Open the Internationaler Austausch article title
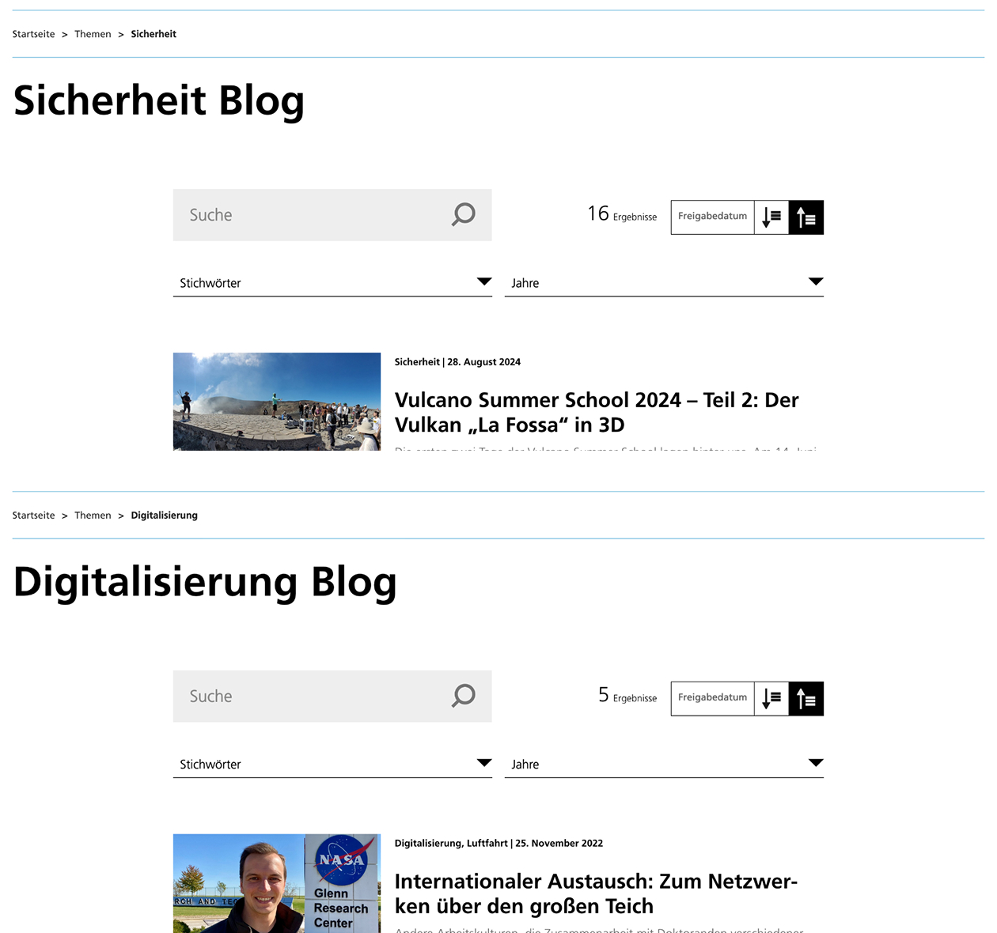The width and height of the screenshot is (997, 933). (x=596, y=893)
